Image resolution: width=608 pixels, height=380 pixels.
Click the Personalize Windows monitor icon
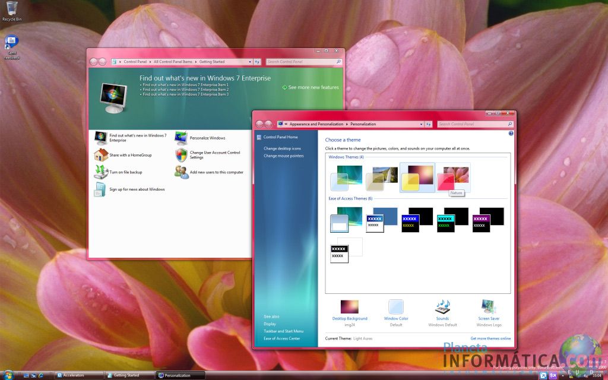181,138
